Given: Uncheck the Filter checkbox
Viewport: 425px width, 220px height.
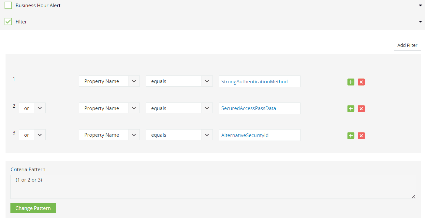Looking at the screenshot, I should pyautogui.click(x=8, y=22).
